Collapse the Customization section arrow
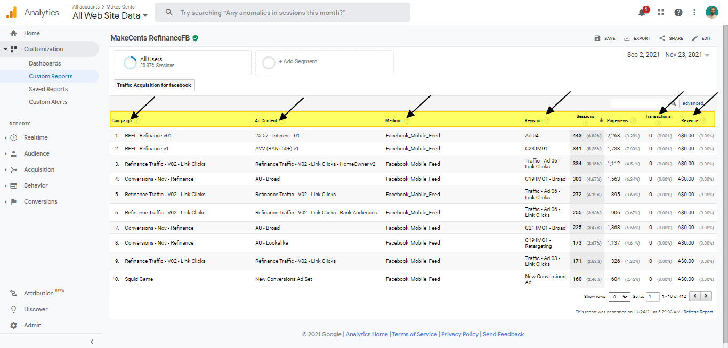 tap(5, 49)
